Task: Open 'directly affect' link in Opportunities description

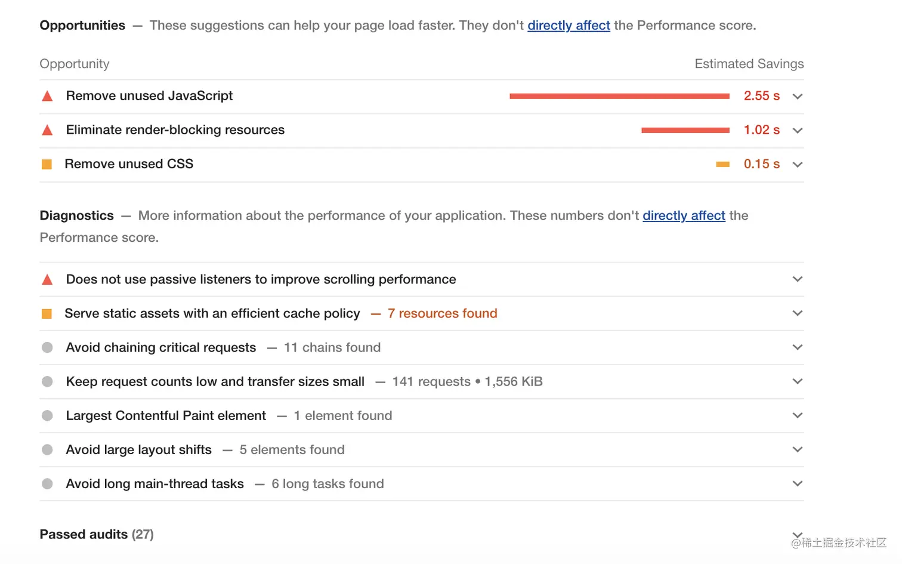Action: pyautogui.click(x=569, y=26)
